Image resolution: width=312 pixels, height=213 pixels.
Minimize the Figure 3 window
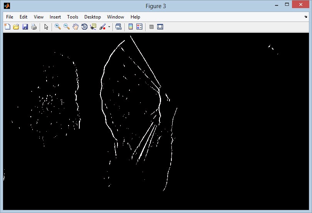click(x=277, y=5)
